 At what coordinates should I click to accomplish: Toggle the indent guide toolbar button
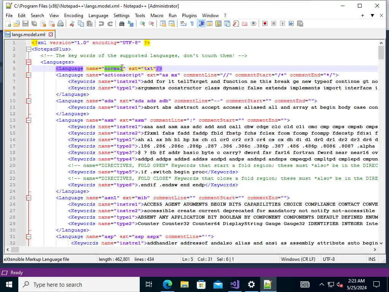click(x=201, y=24)
